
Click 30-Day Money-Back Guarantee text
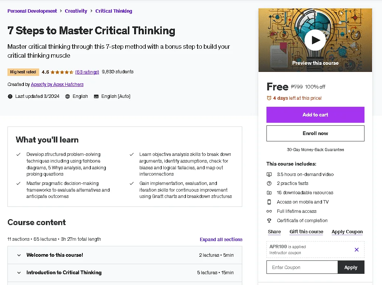(315, 150)
